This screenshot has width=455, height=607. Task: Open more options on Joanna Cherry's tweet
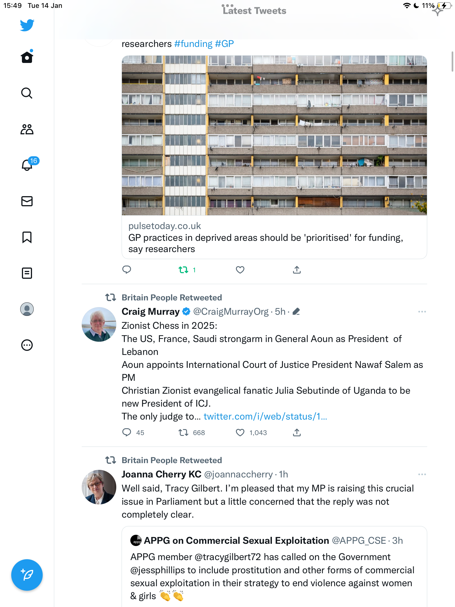click(422, 474)
